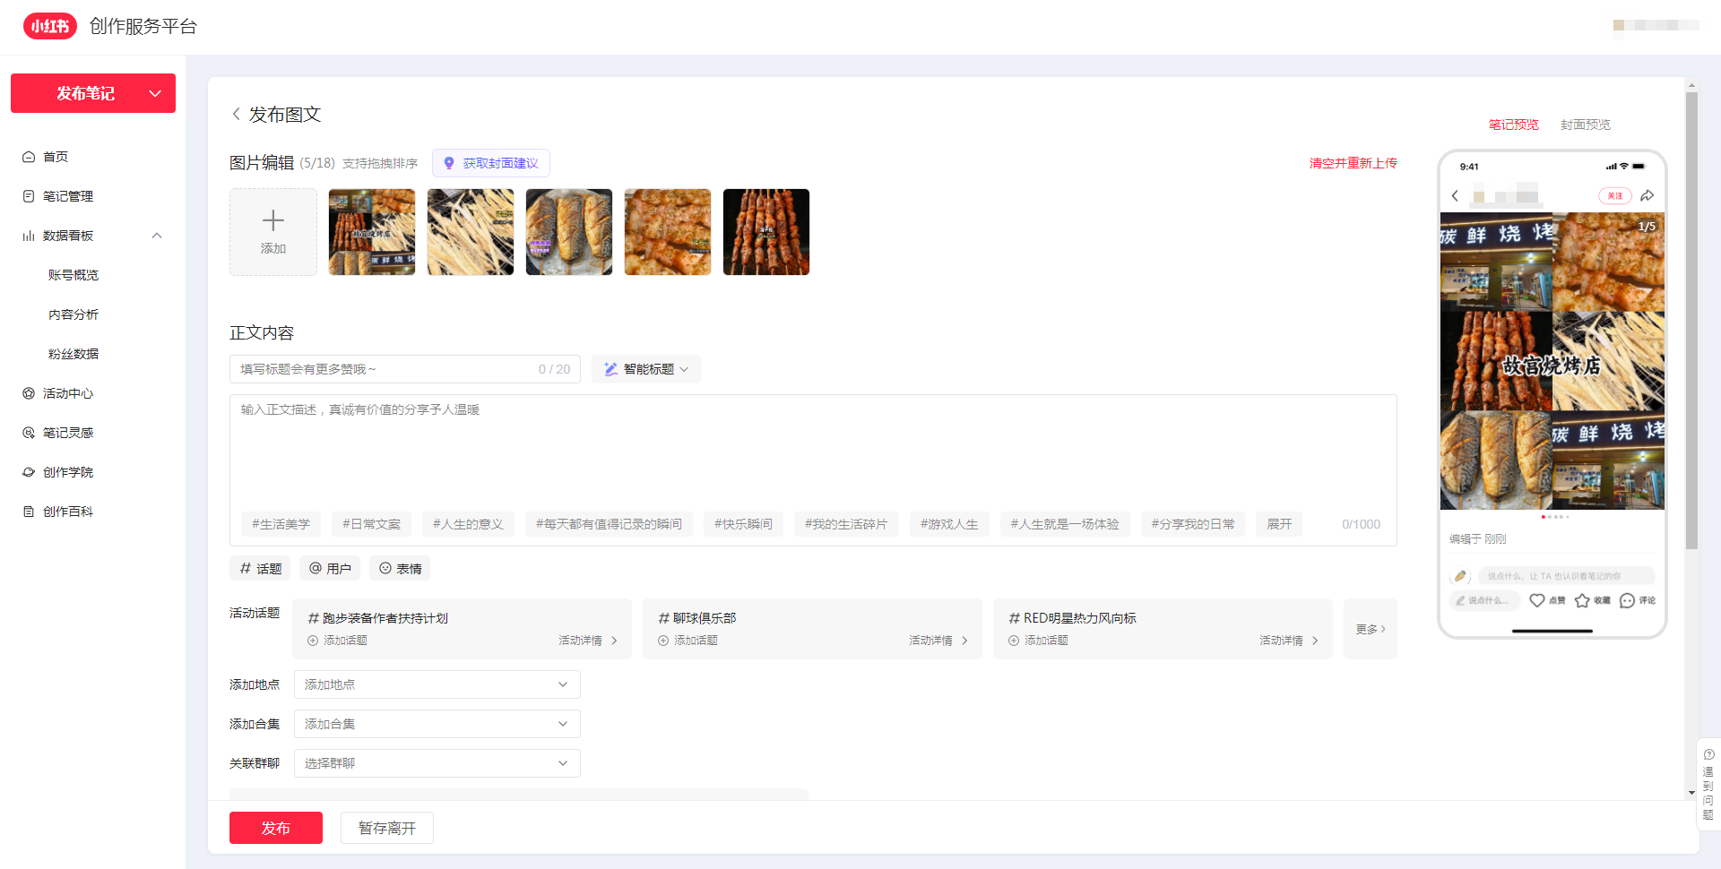Click the location pin icon for cover suggestions
Image resolution: width=1721 pixels, height=869 pixels.
(x=449, y=163)
